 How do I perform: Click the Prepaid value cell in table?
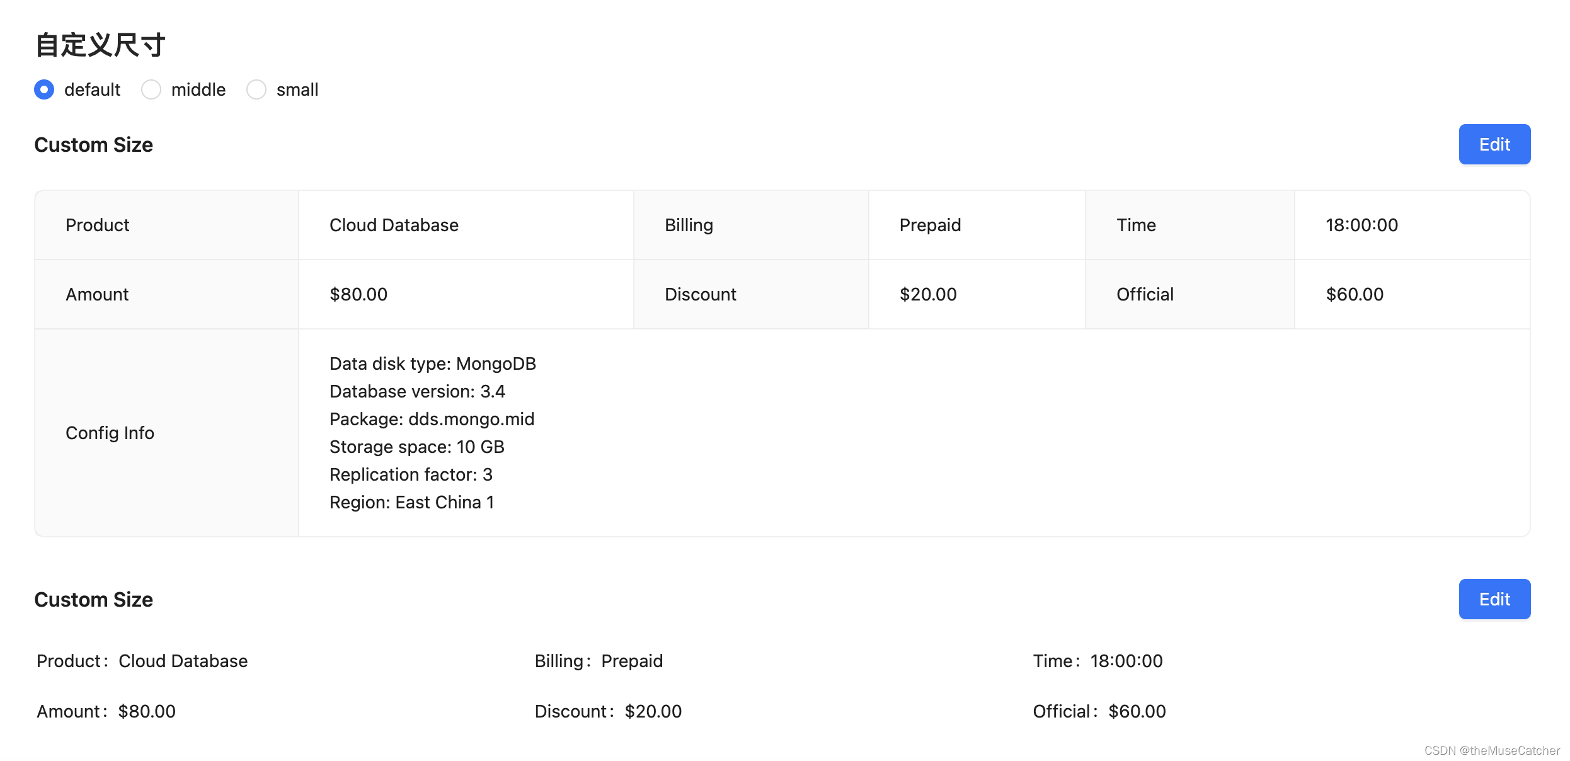click(977, 225)
